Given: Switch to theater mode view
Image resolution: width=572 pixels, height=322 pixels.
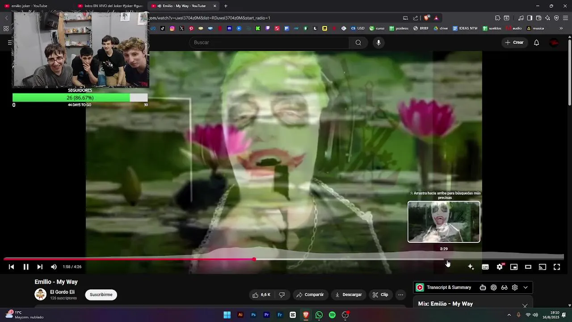Looking at the screenshot, I should [528, 267].
